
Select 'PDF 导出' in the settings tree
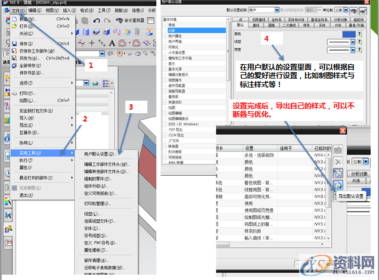[175, 129]
